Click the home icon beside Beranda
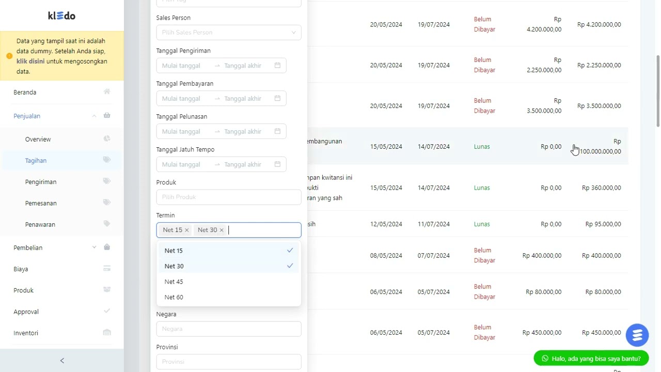The height and width of the screenshot is (372, 661). point(107,92)
